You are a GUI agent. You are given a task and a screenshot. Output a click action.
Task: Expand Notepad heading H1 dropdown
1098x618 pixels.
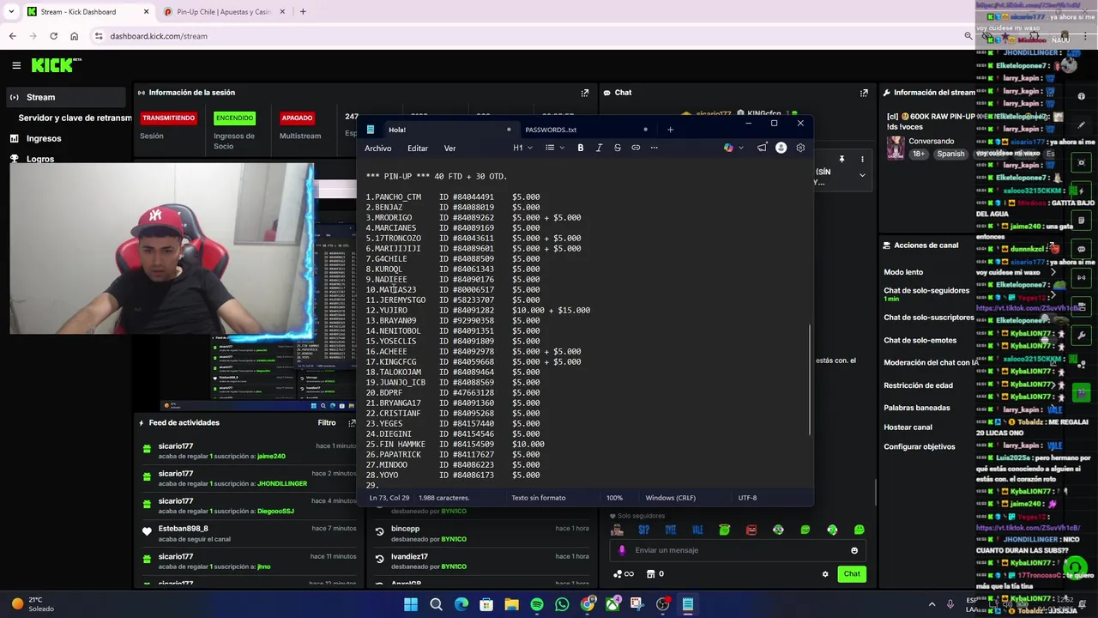(522, 148)
